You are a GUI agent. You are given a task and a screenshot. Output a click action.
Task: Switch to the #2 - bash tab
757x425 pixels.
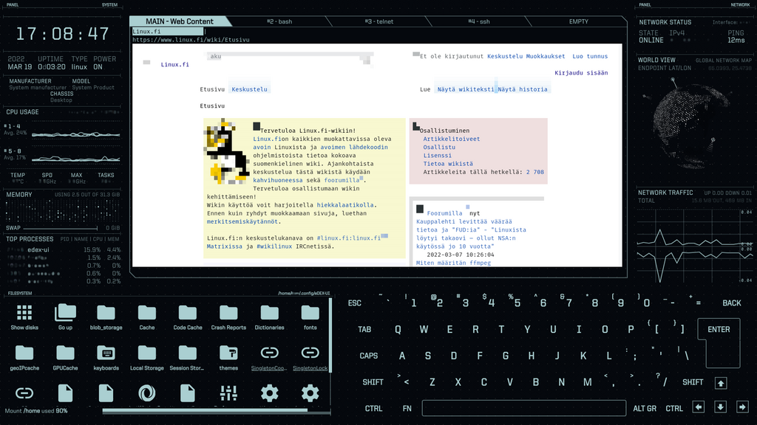click(x=279, y=22)
